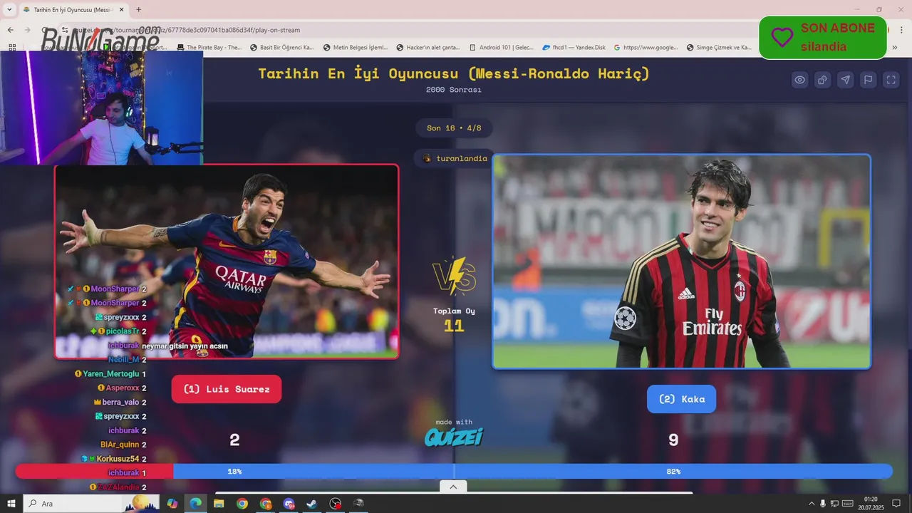Click the turanlandia user tag

click(x=455, y=158)
